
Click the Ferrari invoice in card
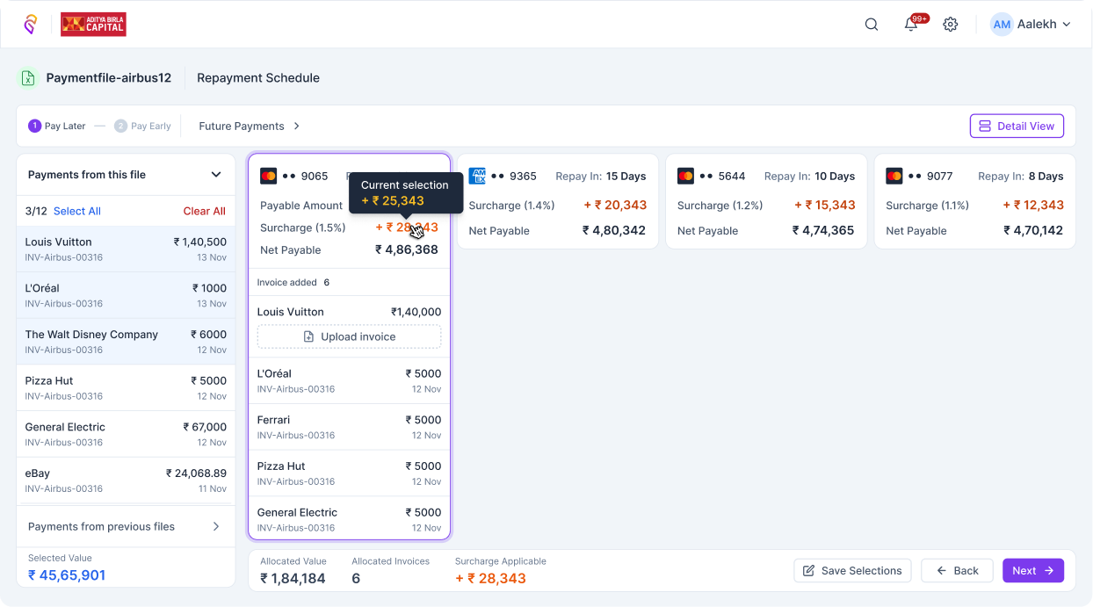[350, 427]
